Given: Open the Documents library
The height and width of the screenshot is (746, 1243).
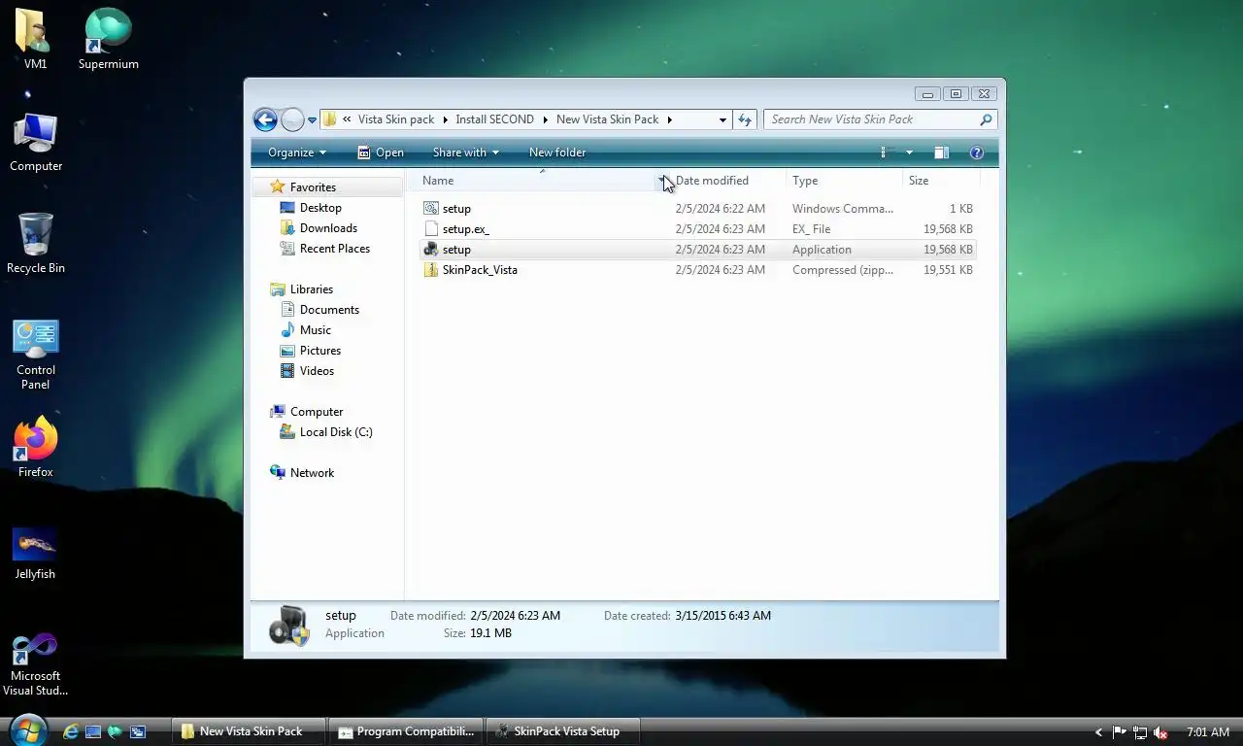Looking at the screenshot, I should click(x=329, y=310).
